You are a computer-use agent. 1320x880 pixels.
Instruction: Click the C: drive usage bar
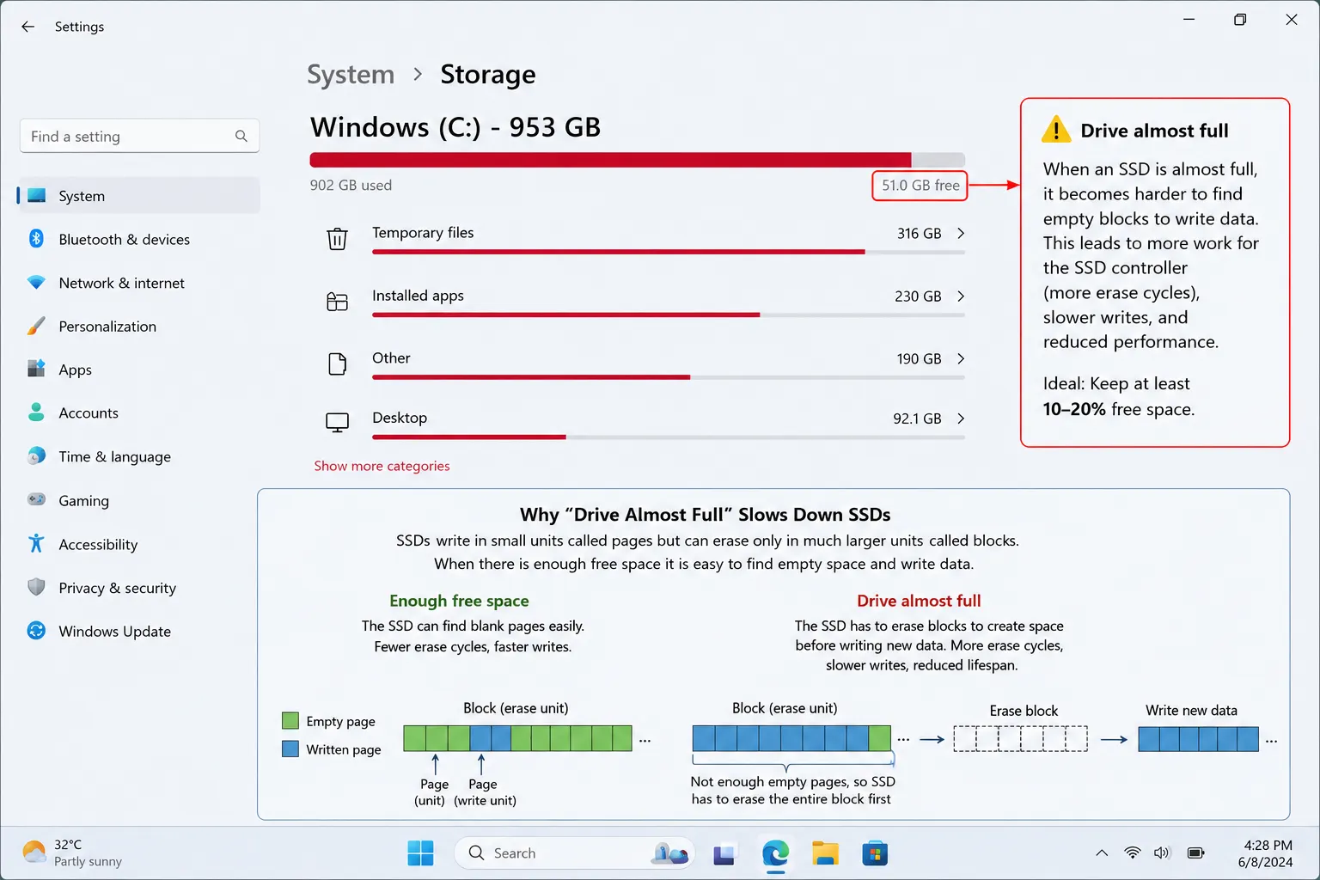tap(638, 160)
